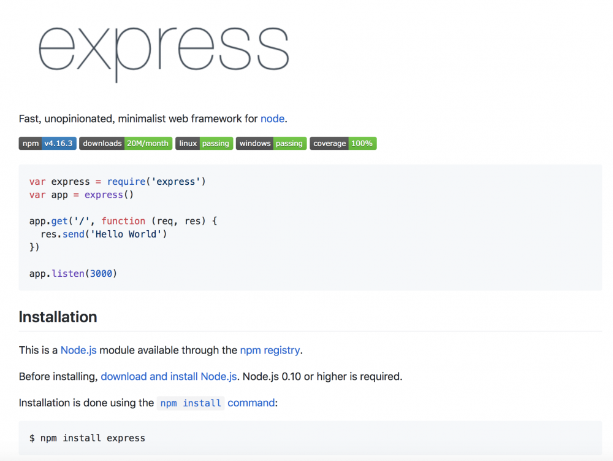This screenshot has height=461, width=613.
Task: Click the app.listen line in the code
Action: coord(72,273)
